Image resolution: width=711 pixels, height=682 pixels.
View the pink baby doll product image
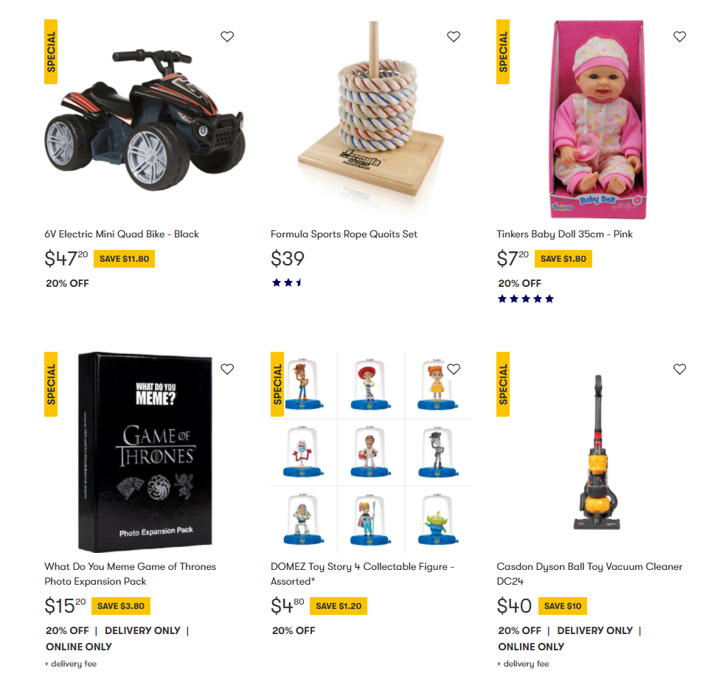coord(597,119)
